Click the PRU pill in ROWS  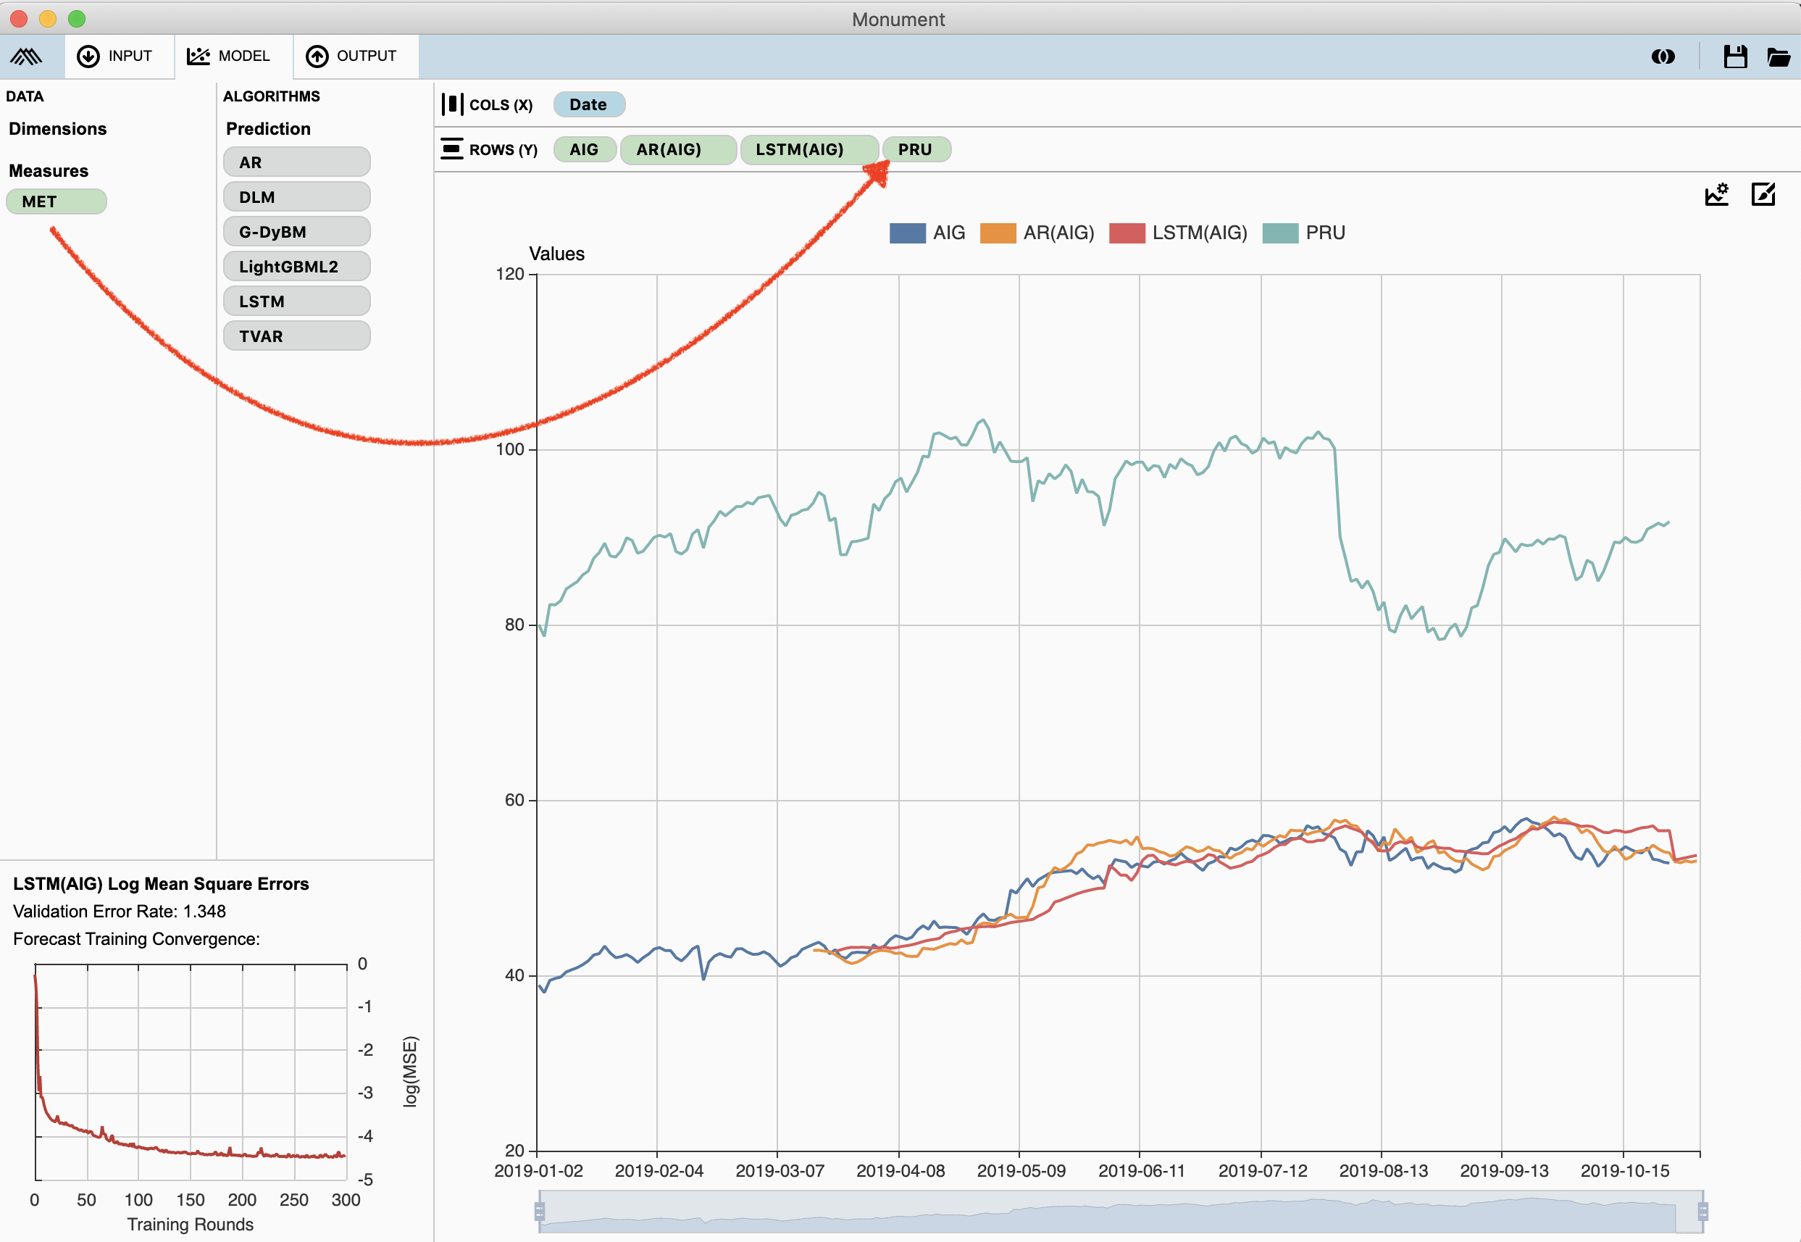[x=916, y=149]
